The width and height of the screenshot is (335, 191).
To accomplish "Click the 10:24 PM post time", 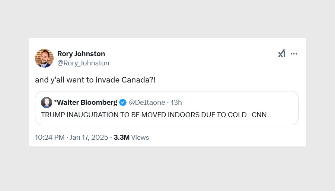I will click(x=50, y=137).
